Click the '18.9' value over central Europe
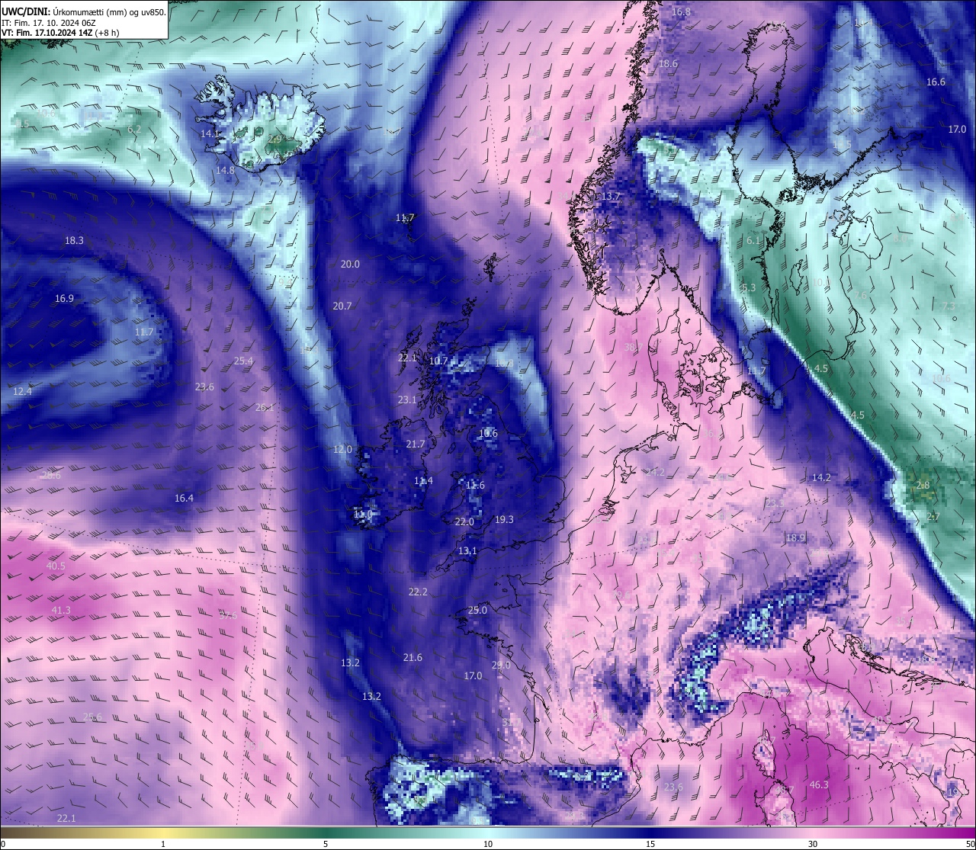The height and width of the screenshot is (850, 976). 795,537
